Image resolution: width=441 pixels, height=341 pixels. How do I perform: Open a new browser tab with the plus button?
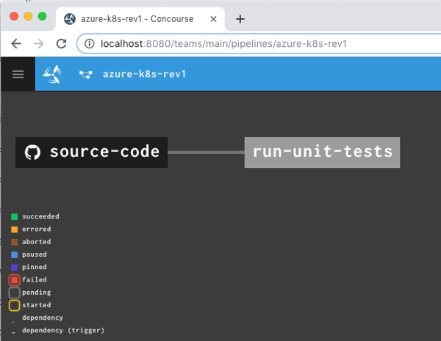click(x=240, y=19)
